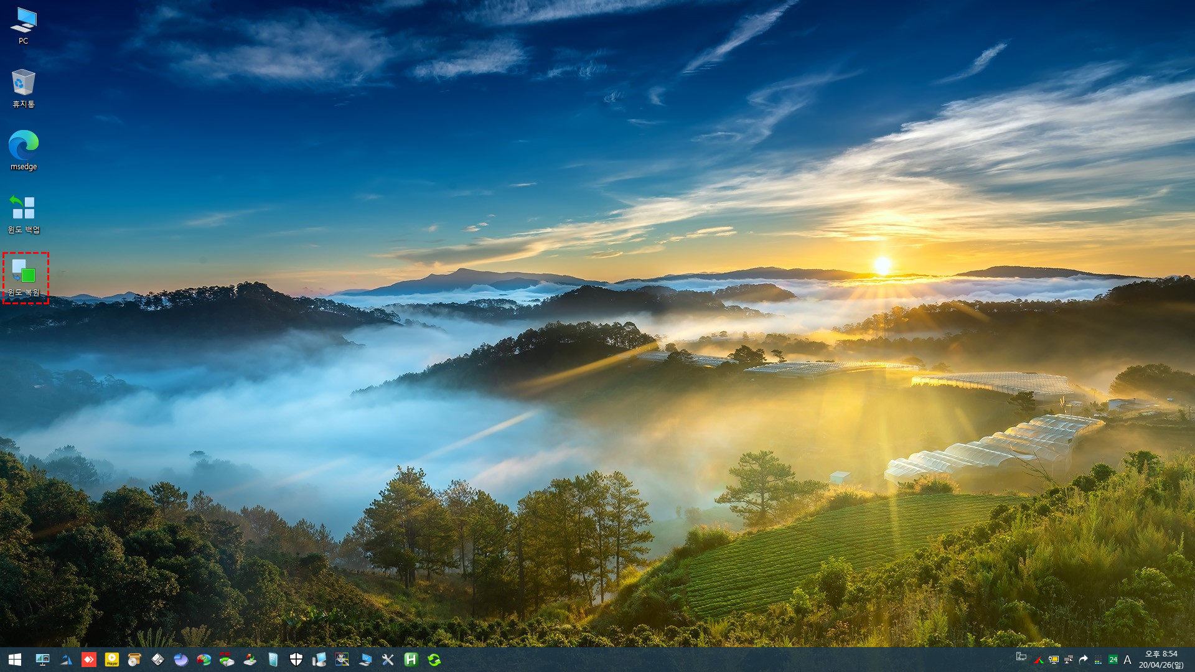Open the colorful pie with checkmark taskbar icon

[204, 660]
